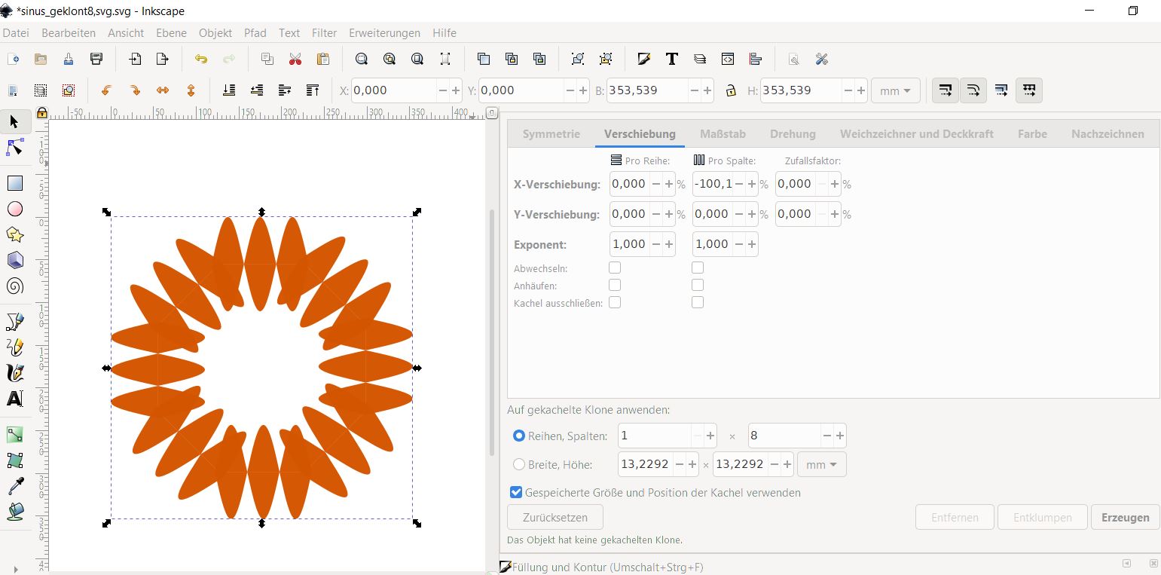The height and width of the screenshot is (575, 1161).
Task: Switch to the Drehung tab
Action: click(x=793, y=134)
